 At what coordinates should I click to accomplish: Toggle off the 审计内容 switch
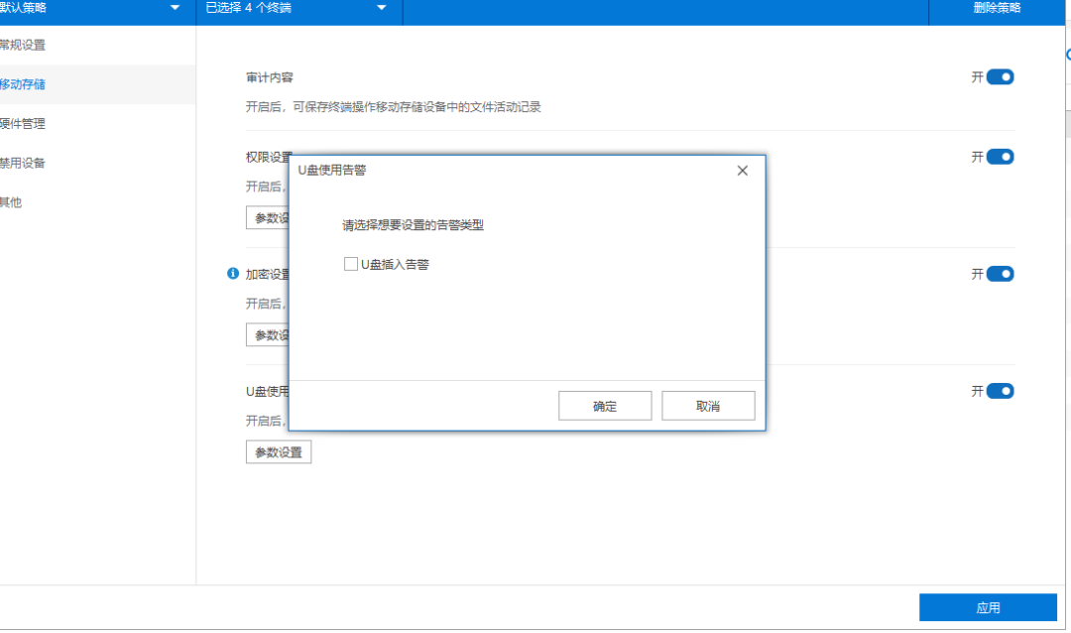click(1001, 76)
